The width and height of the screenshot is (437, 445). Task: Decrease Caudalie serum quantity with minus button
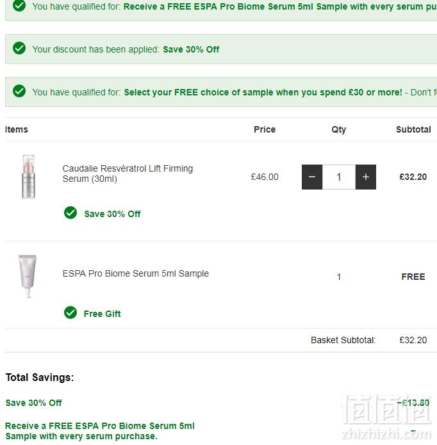click(312, 177)
